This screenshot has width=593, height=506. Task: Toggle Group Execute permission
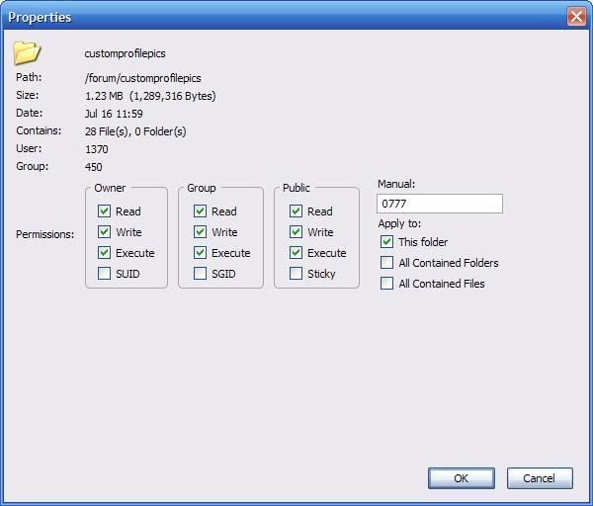[200, 253]
